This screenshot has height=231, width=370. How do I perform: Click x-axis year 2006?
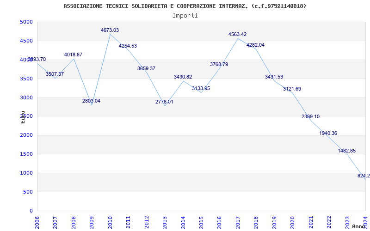point(37,222)
